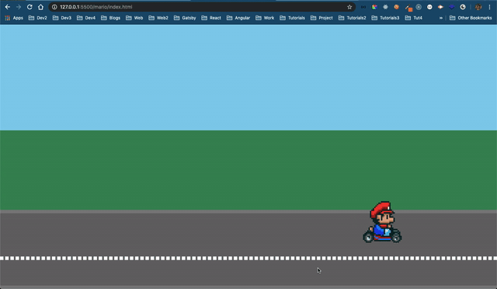Open the Apps shortcut in bookmarks bar
Viewport: 497px width, 289px height.
pos(14,18)
